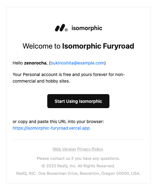This screenshot has width=157, height=191.
Task: Open the Web Version link
Action: click(x=64, y=149)
